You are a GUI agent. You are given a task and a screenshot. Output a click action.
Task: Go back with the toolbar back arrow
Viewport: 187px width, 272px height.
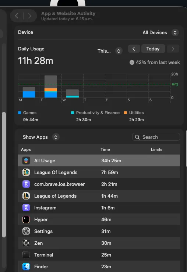click(x=17, y=16)
